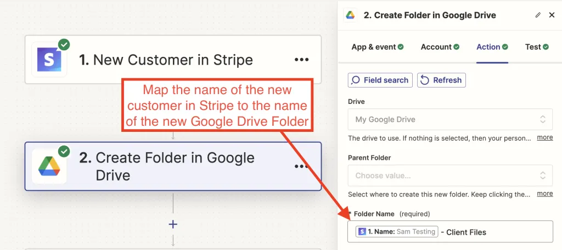Click the green checkmark badge on the Stripe step
The width and height of the screenshot is (562, 250).
(64, 45)
